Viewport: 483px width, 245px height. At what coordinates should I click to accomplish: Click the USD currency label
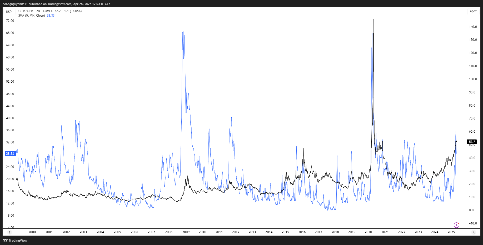(9, 12)
